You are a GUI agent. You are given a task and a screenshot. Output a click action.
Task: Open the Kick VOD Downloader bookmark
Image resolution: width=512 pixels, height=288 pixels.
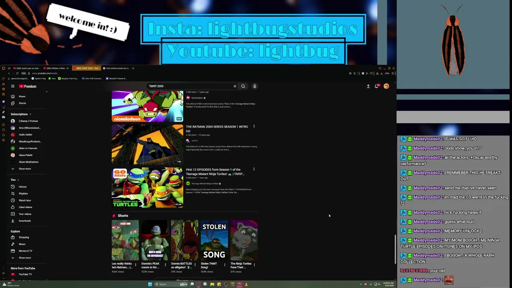tap(92, 78)
